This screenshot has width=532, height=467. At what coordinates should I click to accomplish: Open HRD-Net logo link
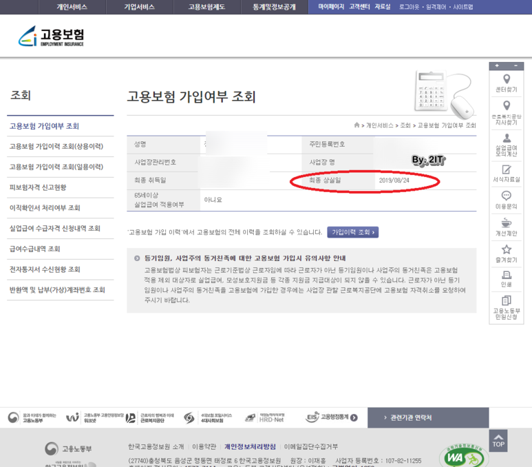pos(265,418)
